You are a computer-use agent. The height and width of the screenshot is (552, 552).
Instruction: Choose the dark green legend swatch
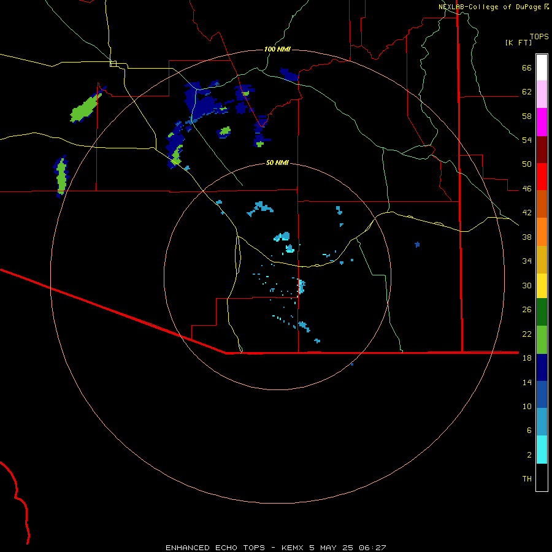[542, 312]
